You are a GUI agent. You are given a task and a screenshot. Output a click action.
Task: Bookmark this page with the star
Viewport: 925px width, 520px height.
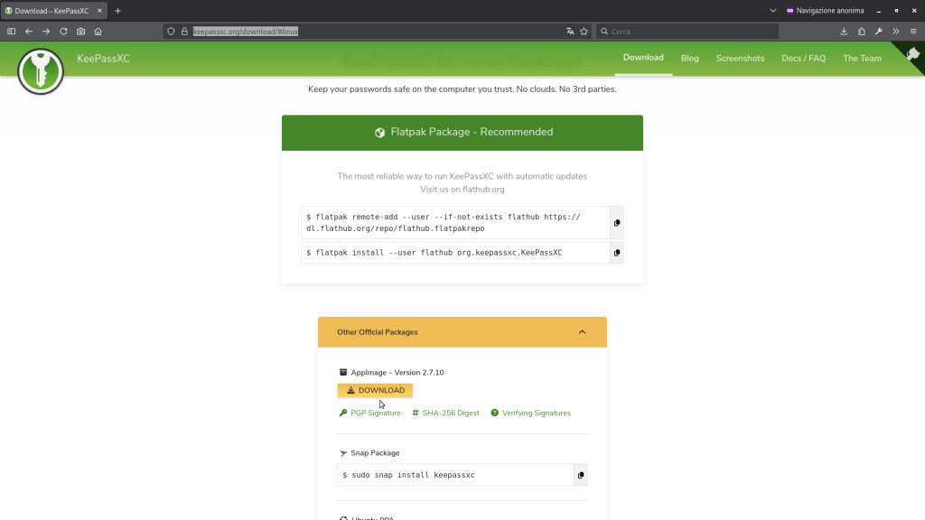[584, 32]
